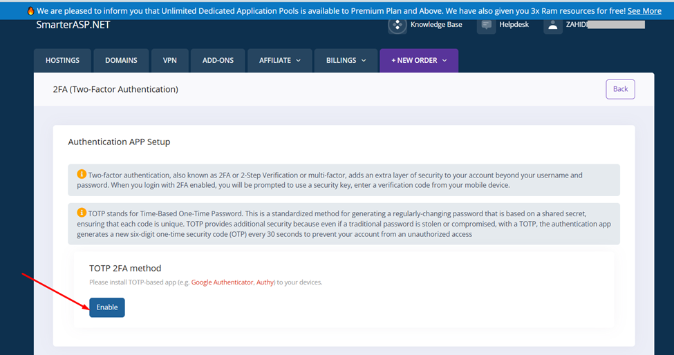
Task: Click the fire icon in the announcement banner
Action: pyautogui.click(x=30, y=11)
